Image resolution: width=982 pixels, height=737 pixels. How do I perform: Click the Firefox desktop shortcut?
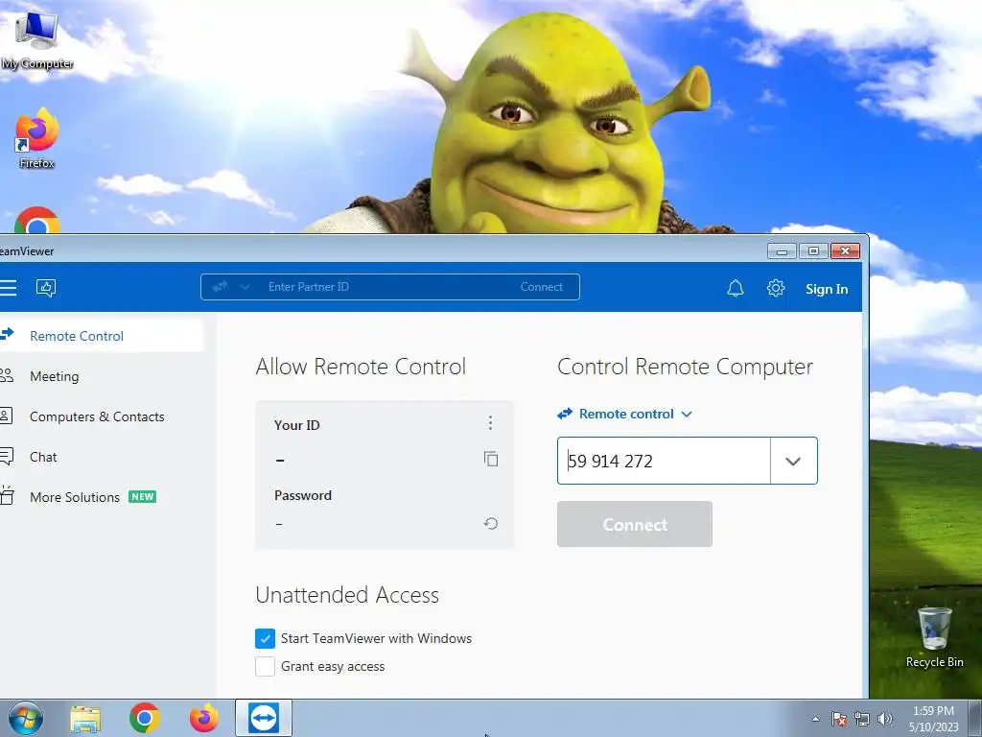37,138
